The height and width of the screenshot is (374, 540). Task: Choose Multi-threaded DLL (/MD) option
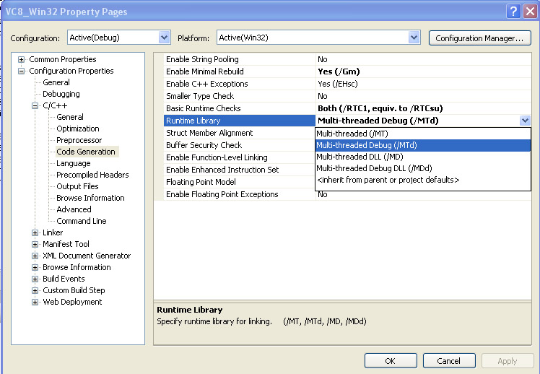click(x=423, y=157)
